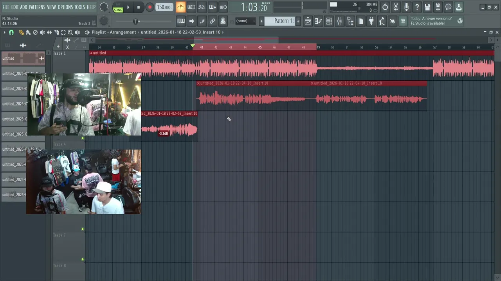Open the content library shopping cart
The image size is (501, 281).
(x=403, y=21)
